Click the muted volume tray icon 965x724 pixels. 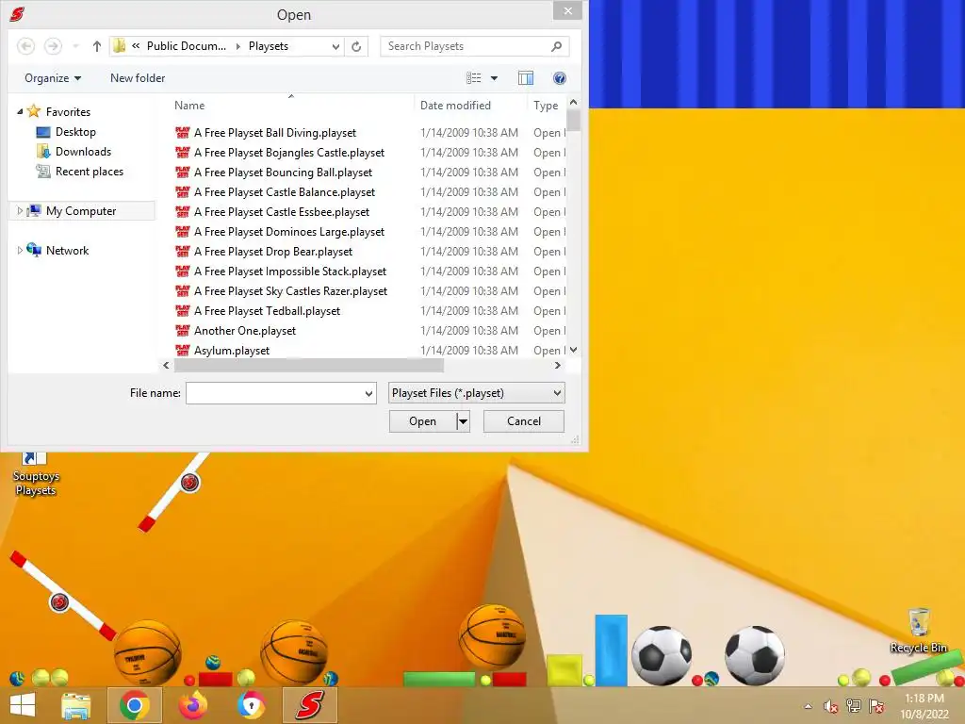click(830, 706)
